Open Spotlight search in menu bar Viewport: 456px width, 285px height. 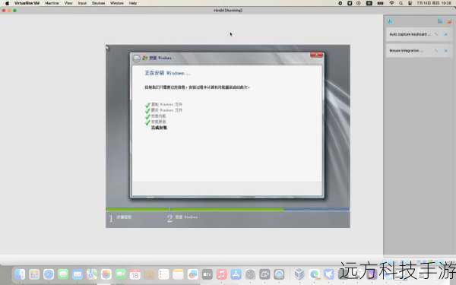[x=401, y=3]
